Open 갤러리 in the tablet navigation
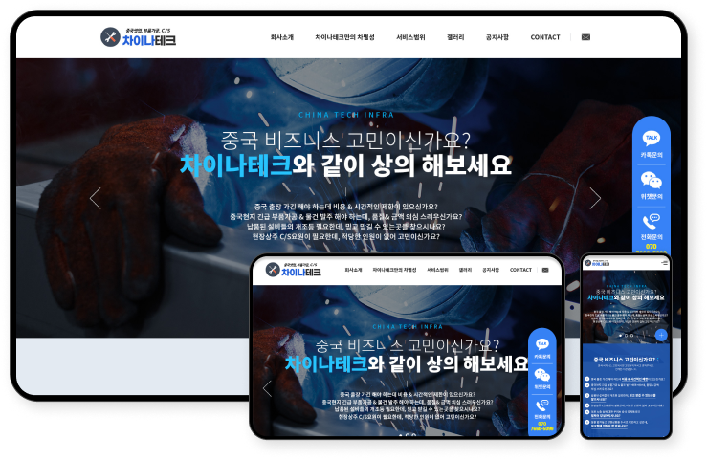This screenshot has width=707, height=460. pos(465,270)
